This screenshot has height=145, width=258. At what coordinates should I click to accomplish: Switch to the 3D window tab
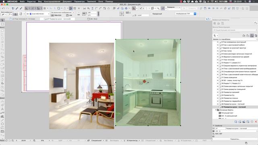coord(92,19)
